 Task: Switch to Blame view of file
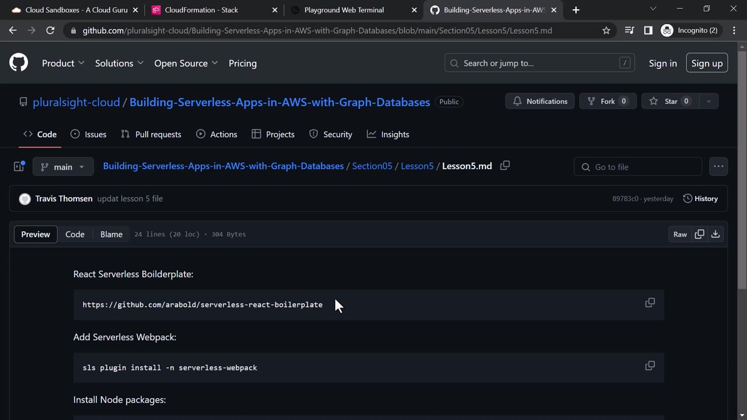coord(111,234)
